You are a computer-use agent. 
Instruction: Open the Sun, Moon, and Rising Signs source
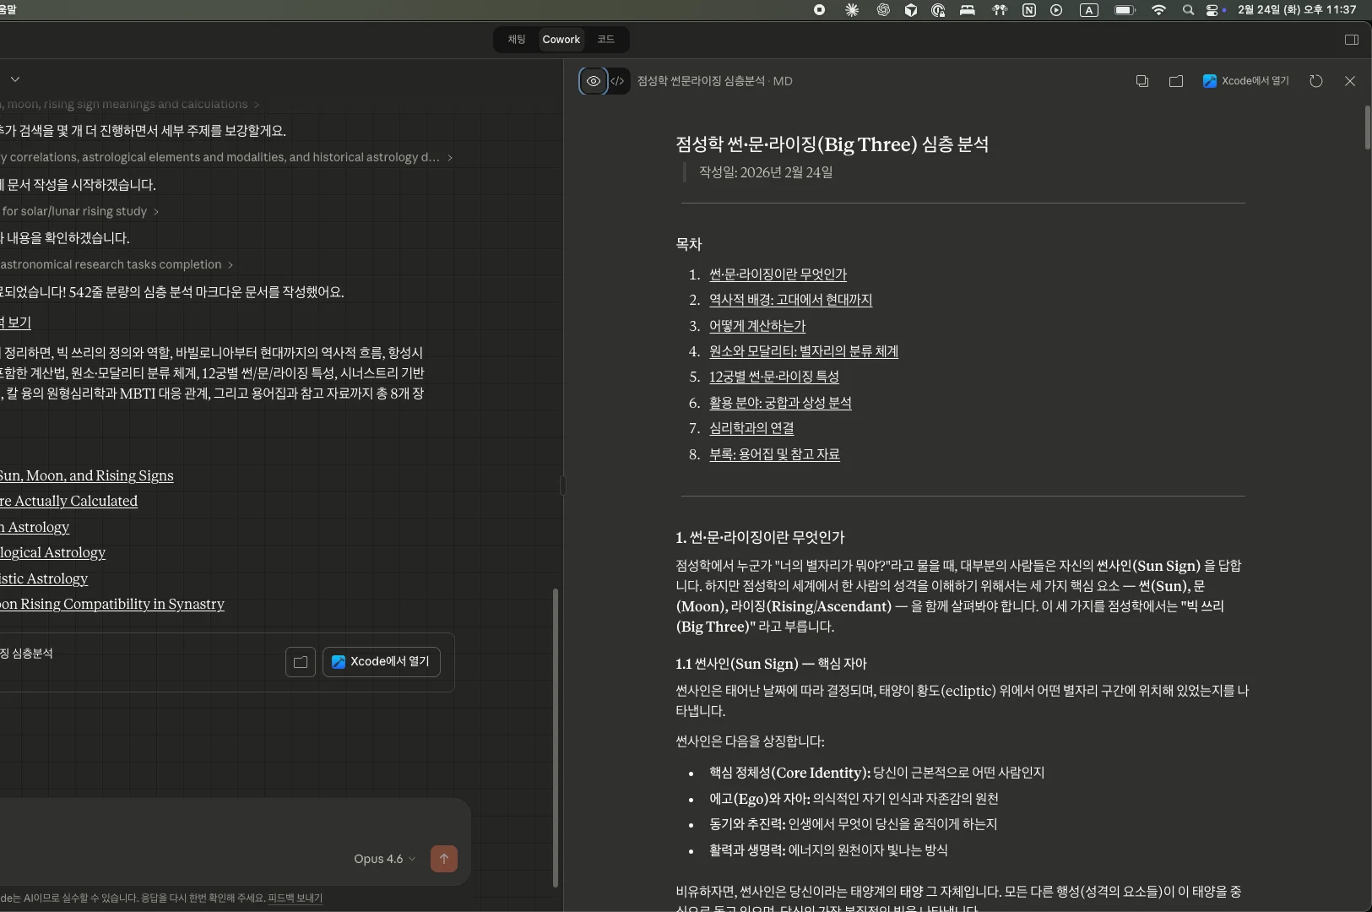point(87,475)
